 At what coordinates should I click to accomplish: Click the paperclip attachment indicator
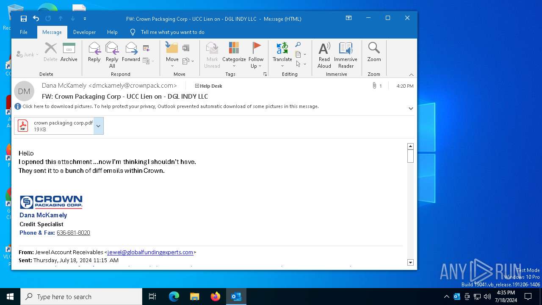(x=374, y=86)
